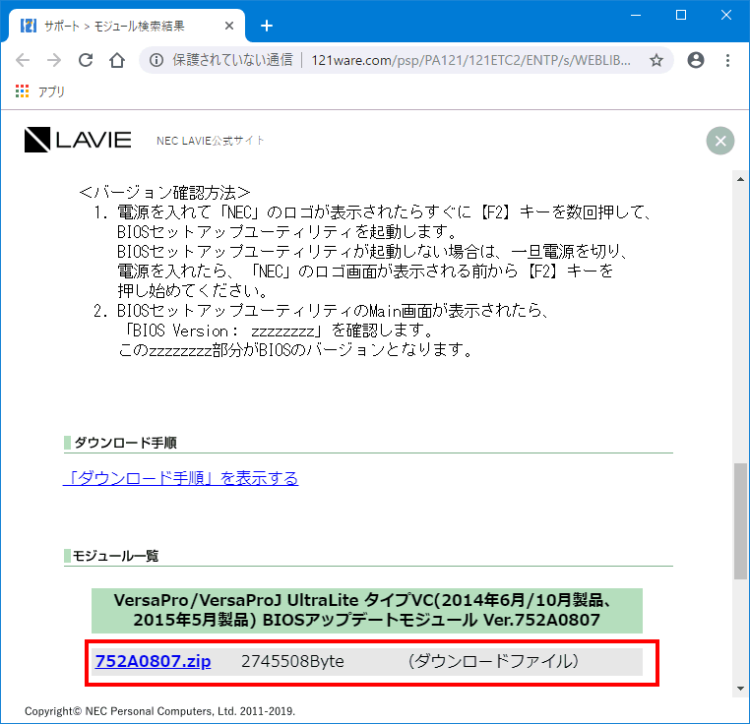Click the vertical scrollbar thumb
This screenshot has width=750, height=724.
pos(740,521)
